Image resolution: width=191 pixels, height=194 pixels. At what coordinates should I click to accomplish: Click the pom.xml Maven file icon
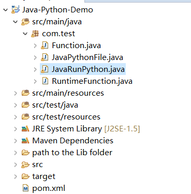click(x=25, y=188)
